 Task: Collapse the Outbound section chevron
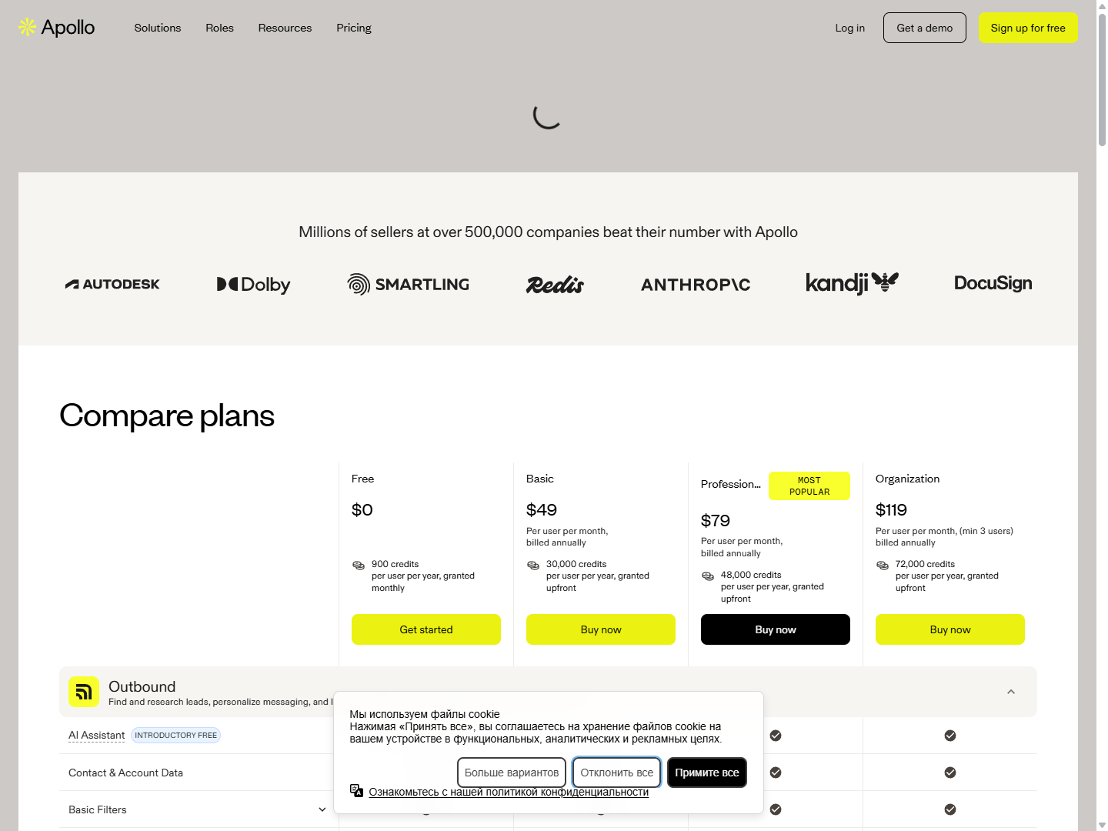tap(1010, 691)
